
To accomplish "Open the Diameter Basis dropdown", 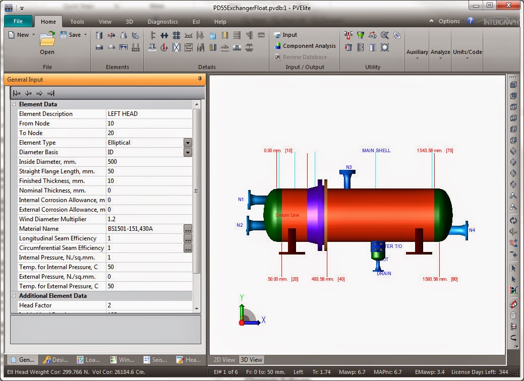I will point(187,152).
